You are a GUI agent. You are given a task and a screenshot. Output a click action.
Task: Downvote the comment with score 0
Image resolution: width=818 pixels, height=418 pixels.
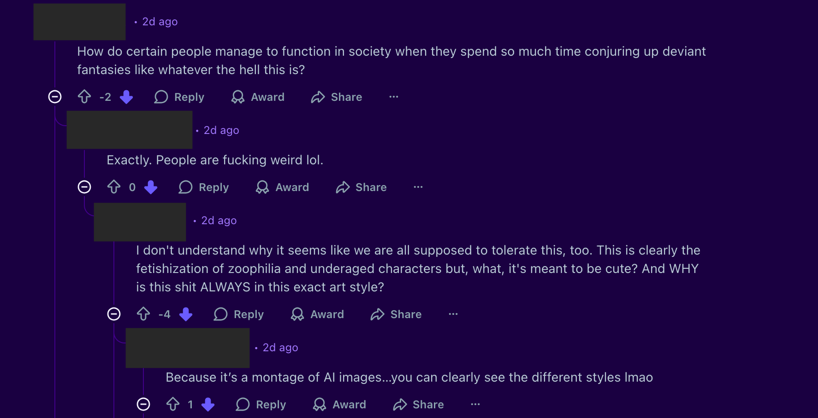151,187
